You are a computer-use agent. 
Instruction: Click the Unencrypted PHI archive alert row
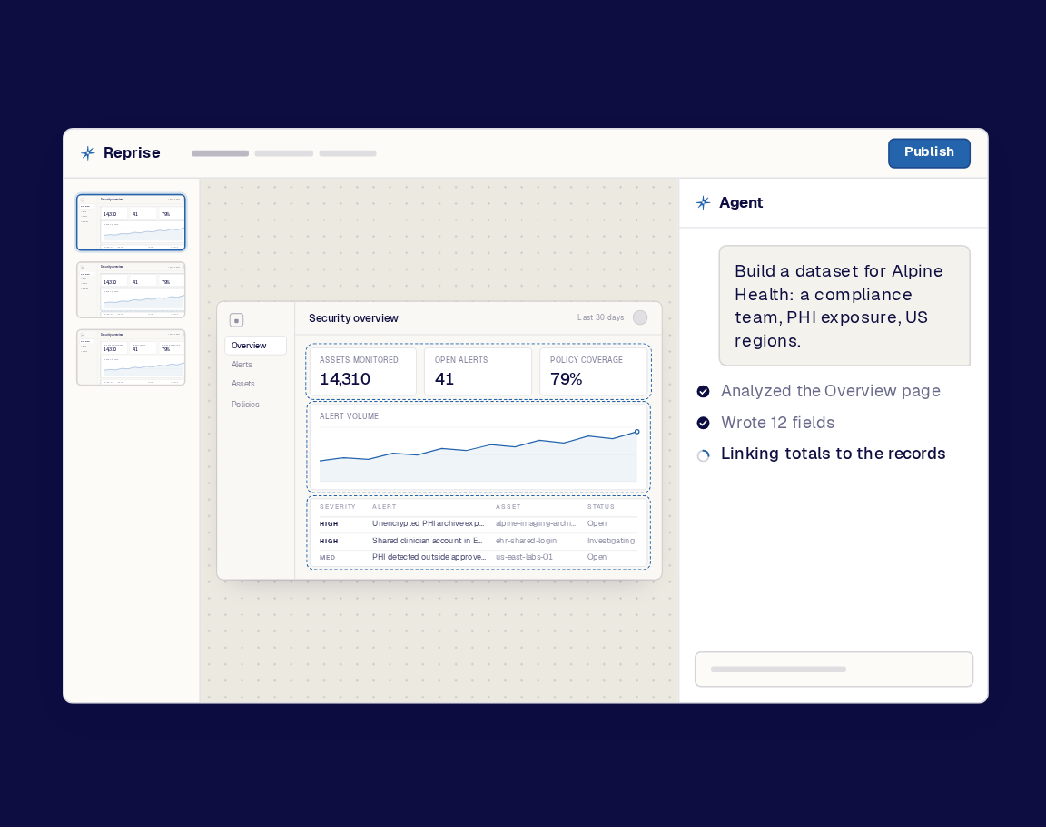click(479, 524)
